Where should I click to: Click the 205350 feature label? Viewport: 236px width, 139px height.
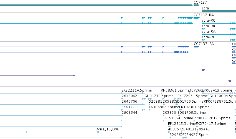(169, 113)
